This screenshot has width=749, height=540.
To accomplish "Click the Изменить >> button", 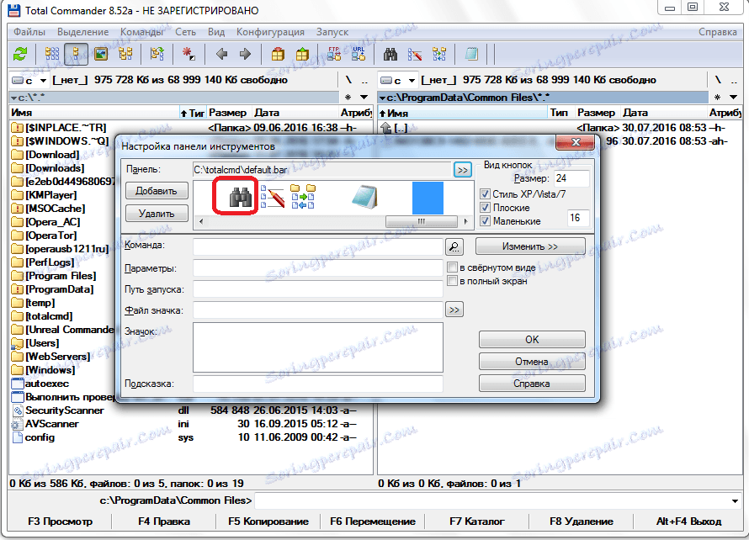I will tap(530, 246).
